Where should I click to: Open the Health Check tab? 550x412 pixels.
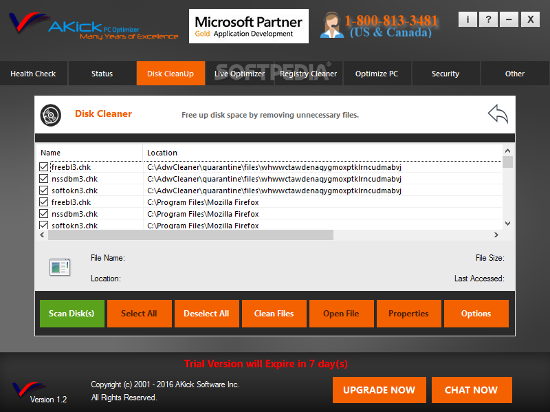(33, 74)
